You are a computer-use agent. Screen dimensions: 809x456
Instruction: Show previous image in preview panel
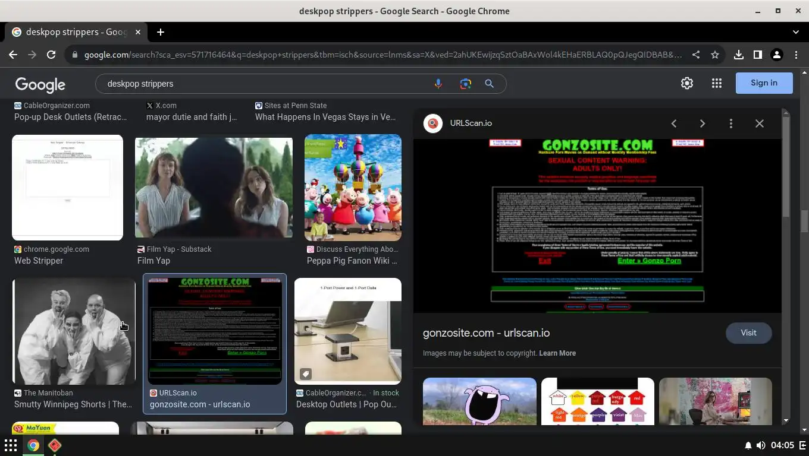(x=674, y=123)
